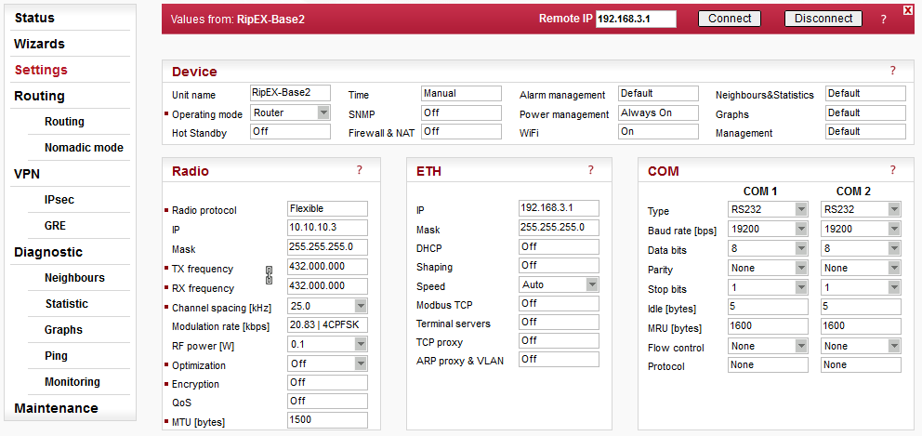This screenshot has width=922, height=436.
Task: Go to the IPsec VPN page
Action: pos(59,200)
